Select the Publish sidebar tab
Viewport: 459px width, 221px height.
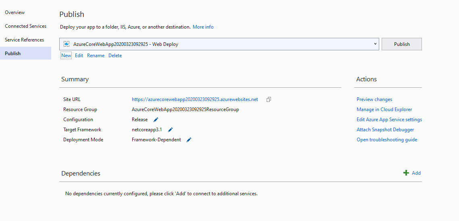25,54
